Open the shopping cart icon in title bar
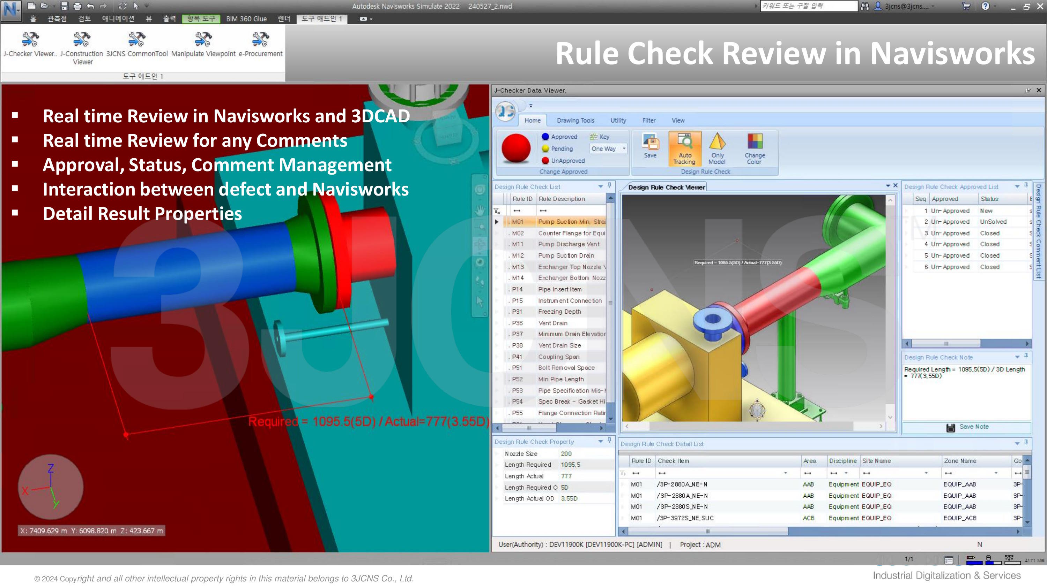This screenshot has height=588, width=1047. coord(966,6)
